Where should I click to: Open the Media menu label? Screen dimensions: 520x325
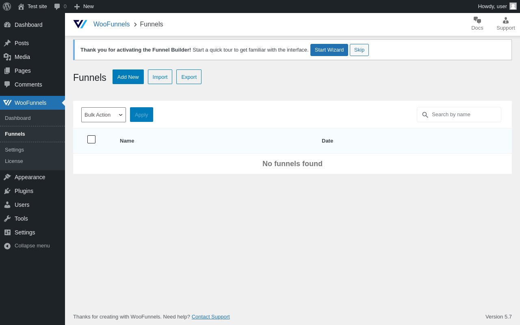pyautogui.click(x=22, y=57)
